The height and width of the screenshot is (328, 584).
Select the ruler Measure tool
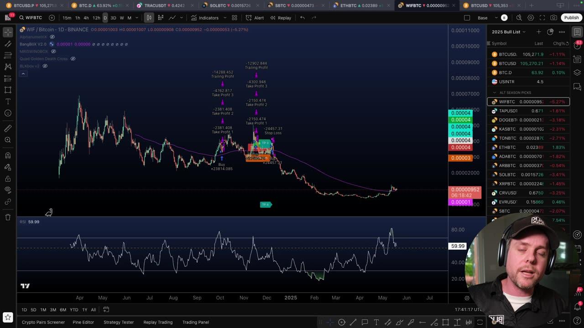[8, 128]
